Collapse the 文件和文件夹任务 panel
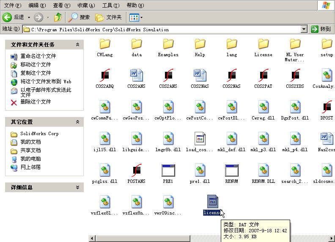335x242 pixels. (77, 44)
